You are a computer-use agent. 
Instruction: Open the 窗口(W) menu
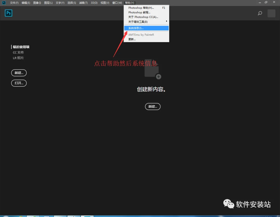117,3
